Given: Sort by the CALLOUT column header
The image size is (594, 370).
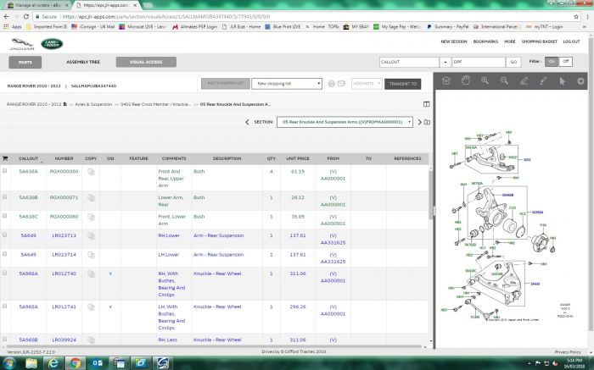Looking at the screenshot, I should tap(28, 158).
